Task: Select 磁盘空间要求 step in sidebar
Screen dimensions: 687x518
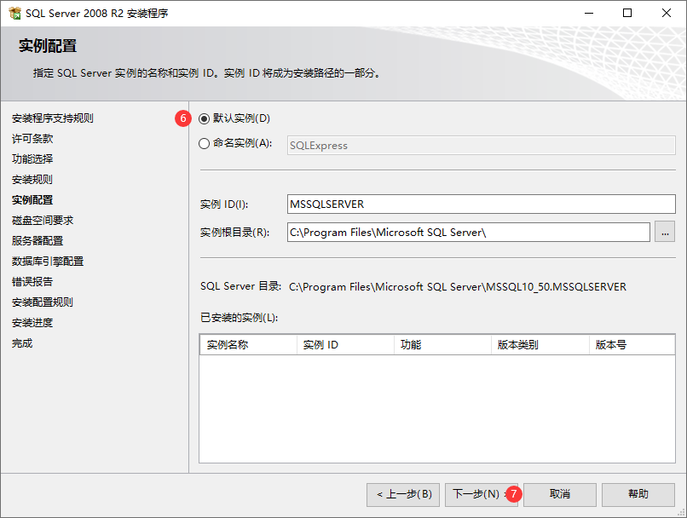Action: coord(43,221)
